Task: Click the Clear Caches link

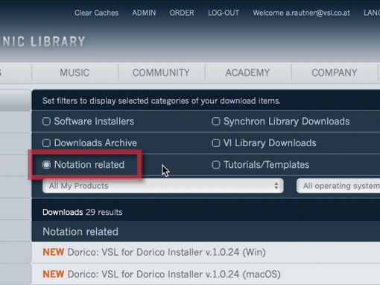Action: pos(96,13)
